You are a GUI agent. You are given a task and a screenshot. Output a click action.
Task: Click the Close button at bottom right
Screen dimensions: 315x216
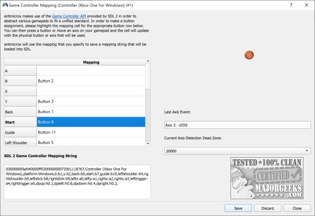(x=297, y=208)
